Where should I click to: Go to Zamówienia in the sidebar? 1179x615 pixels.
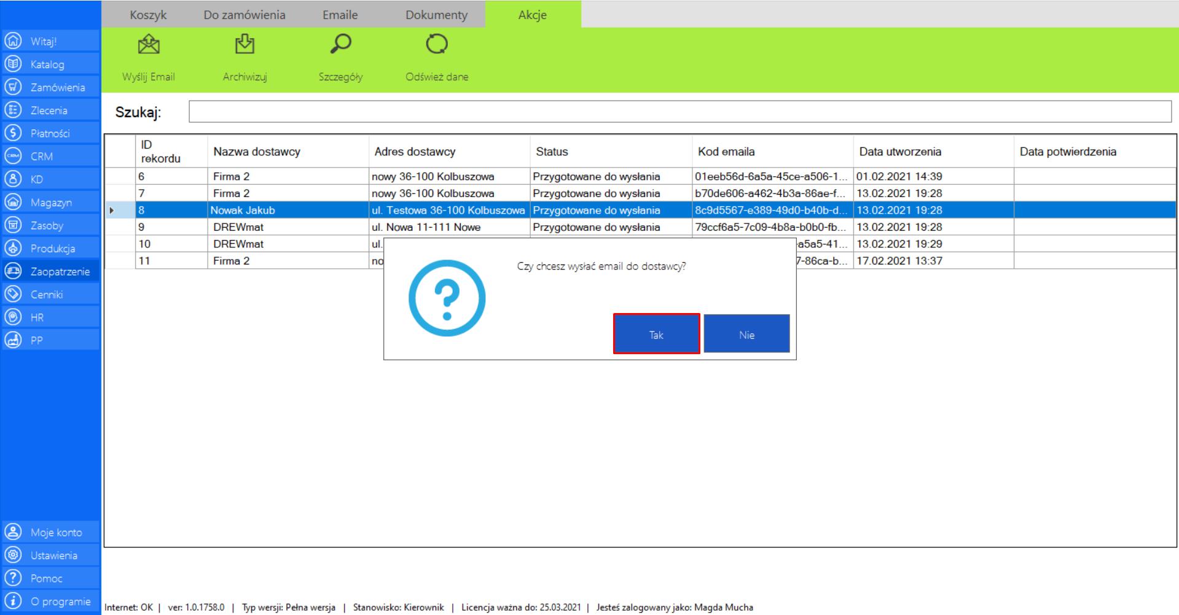point(50,87)
